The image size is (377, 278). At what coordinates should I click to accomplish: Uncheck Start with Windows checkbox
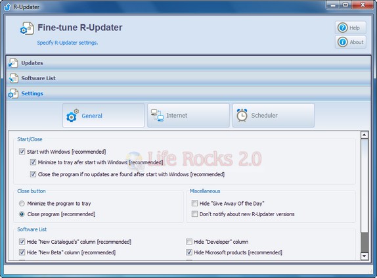pos(22,152)
